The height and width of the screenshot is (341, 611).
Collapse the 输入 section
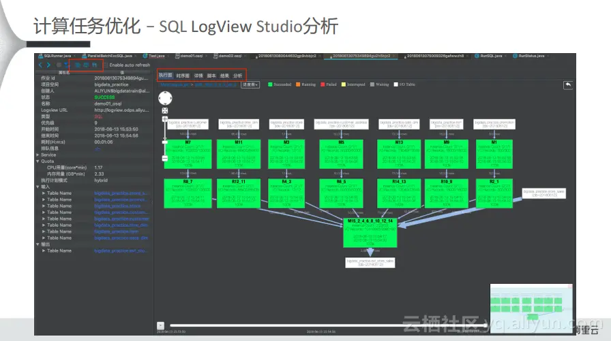pos(38,186)
